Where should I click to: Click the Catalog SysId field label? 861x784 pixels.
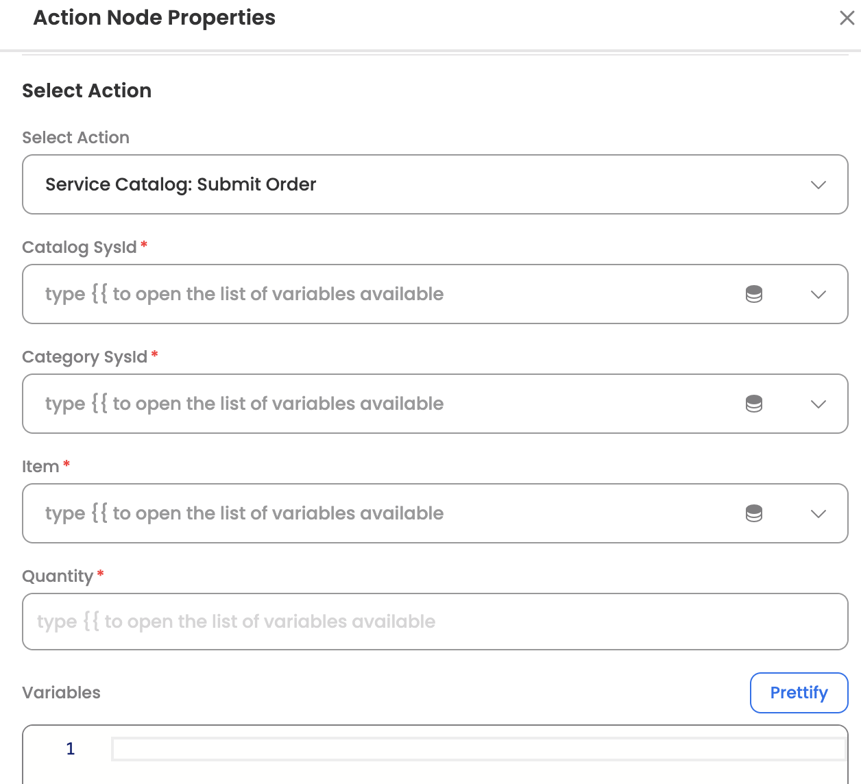tap(80, 247)
